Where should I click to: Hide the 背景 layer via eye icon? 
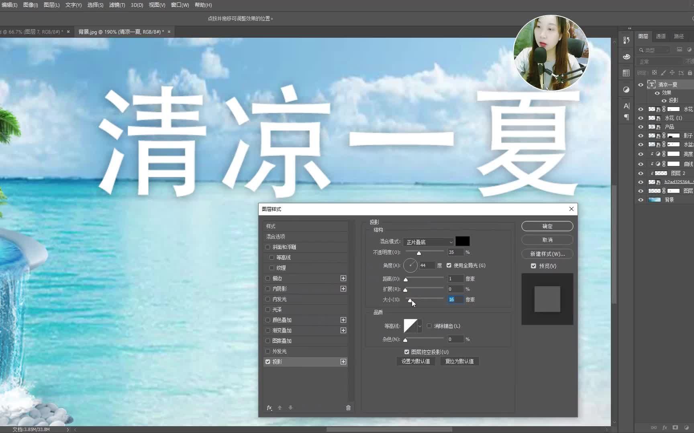point(641,200)
